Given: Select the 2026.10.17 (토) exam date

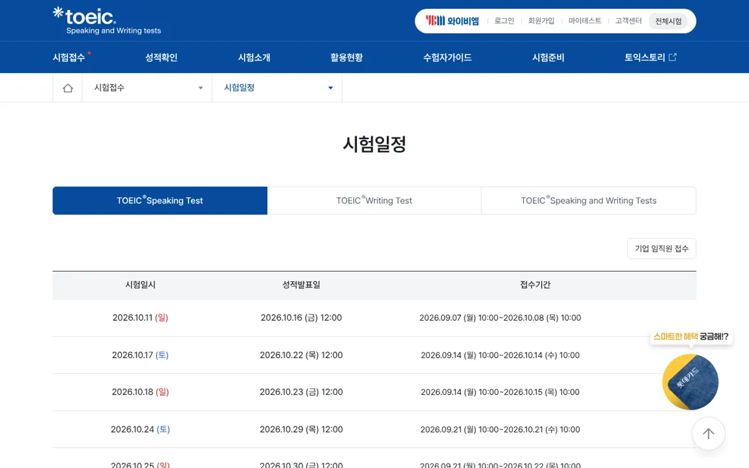Looking at the screenshot, I should click(140, 355).
